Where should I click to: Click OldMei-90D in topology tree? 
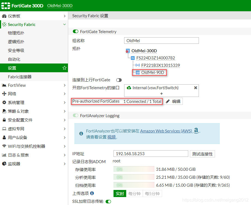pyautogui.click(x=153, y=73)
